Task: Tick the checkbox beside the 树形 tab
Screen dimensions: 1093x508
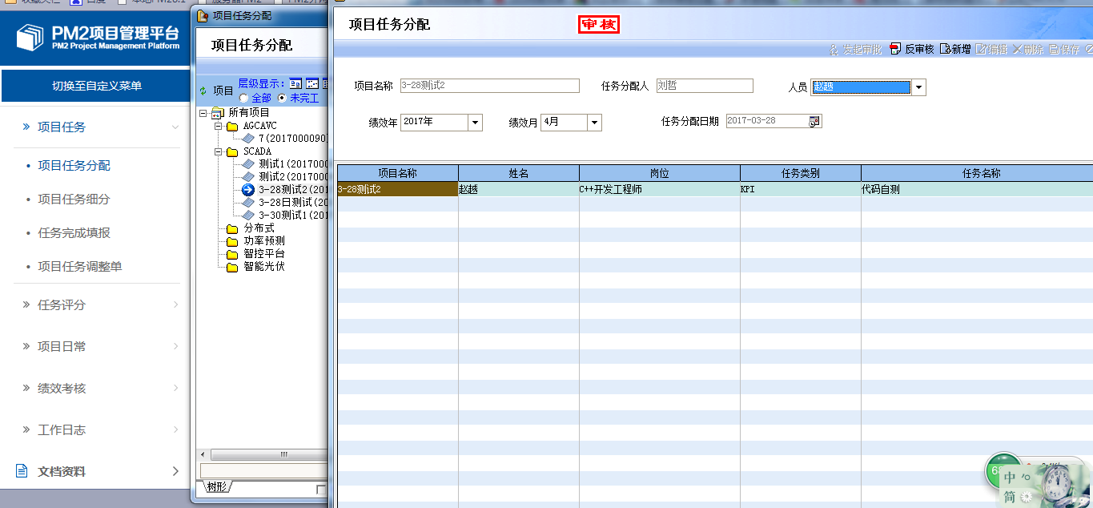Action: 321,489
